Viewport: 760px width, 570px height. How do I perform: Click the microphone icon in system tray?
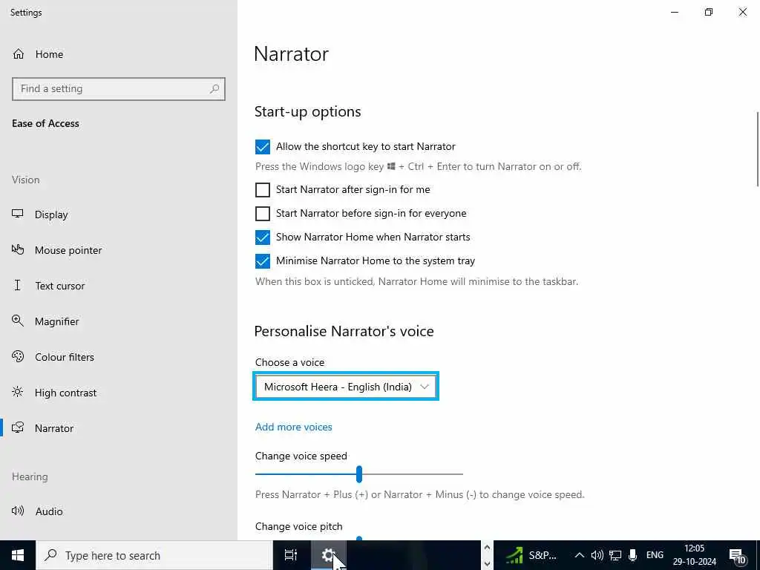click(632, 555)
